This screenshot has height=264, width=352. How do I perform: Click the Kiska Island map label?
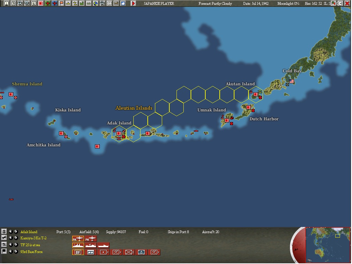pos(68,110)
